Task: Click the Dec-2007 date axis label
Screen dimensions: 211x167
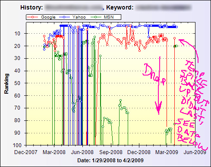Action: tap(26, 152)
